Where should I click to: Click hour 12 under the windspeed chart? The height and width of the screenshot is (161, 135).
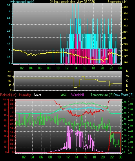67,68
